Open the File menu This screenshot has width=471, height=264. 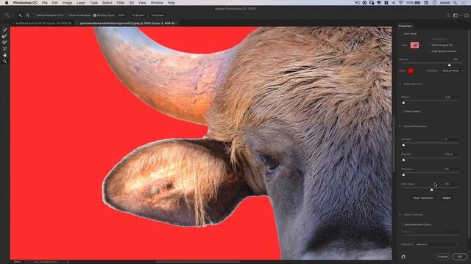(44, 3)
